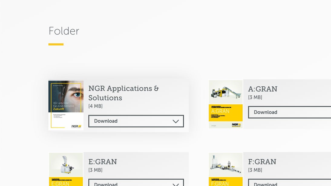Open the E:GRAN download dropdown
The image size is (331, 186).
tap(136, 182)
